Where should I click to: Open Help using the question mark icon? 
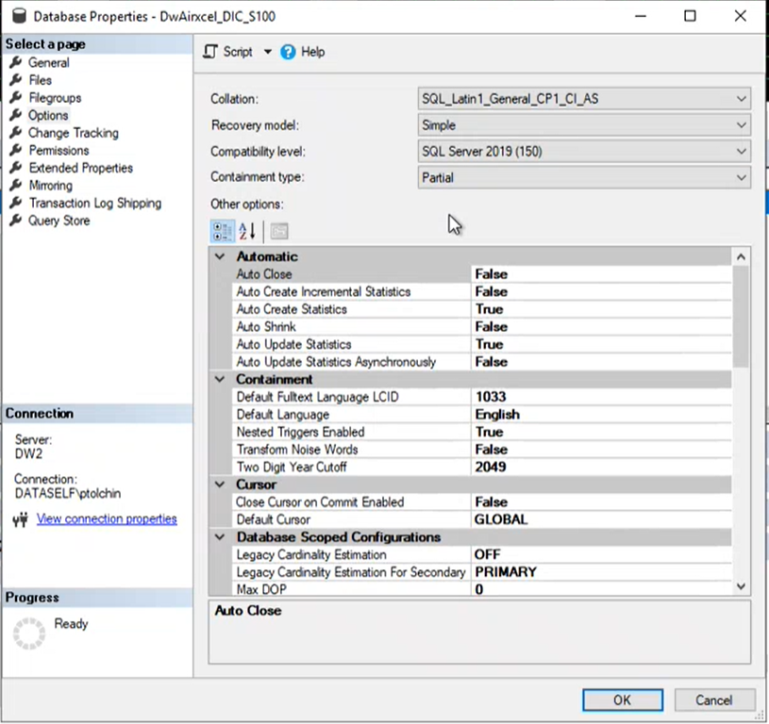[287, 52]
